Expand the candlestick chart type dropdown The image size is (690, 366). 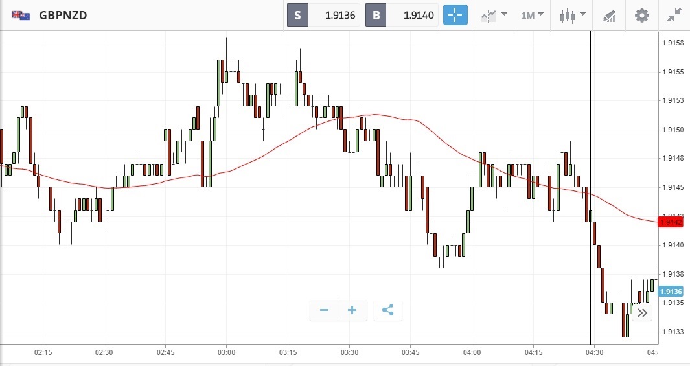573,15
